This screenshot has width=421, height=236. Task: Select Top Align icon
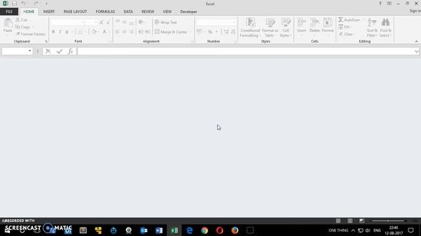tap(118, 22)
